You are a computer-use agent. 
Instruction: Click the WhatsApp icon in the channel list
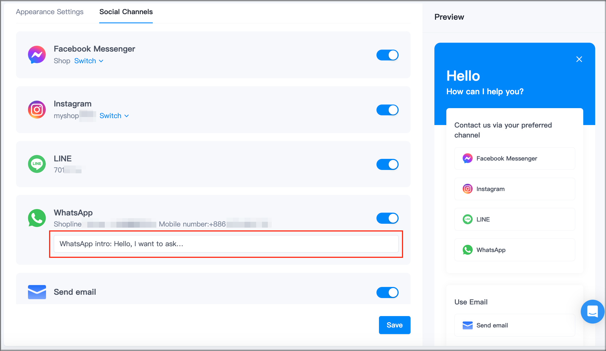coord(37,218)
